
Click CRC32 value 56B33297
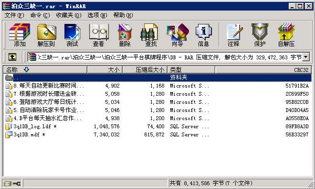click(297, 134)
